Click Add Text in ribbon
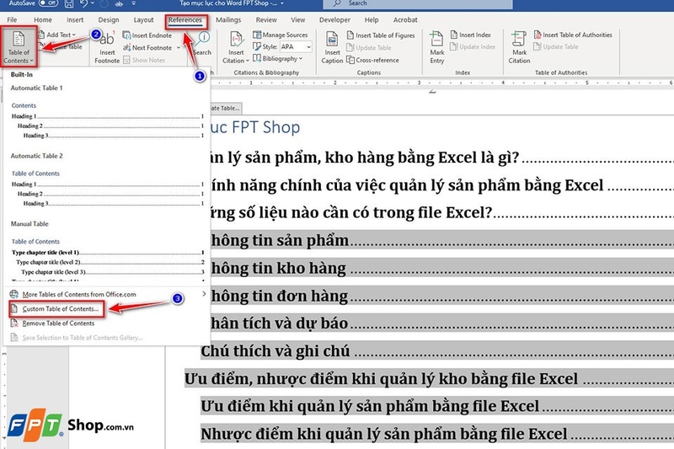This screenshot has height=449, width=674. pos(56,35)
